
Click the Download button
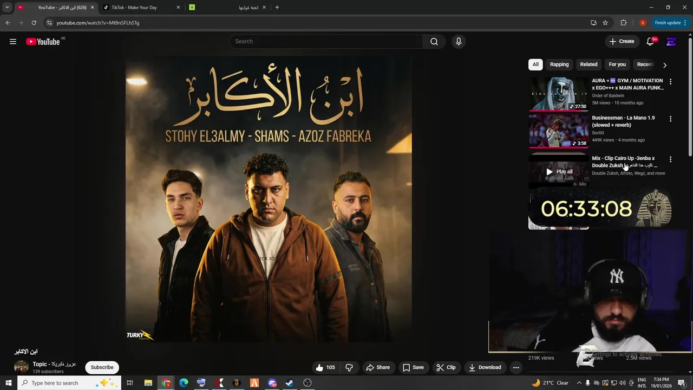click(485, 367)
